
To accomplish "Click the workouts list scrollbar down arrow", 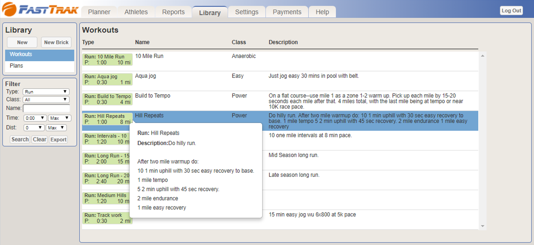I will pyautogui.click(x=482, y=226).
